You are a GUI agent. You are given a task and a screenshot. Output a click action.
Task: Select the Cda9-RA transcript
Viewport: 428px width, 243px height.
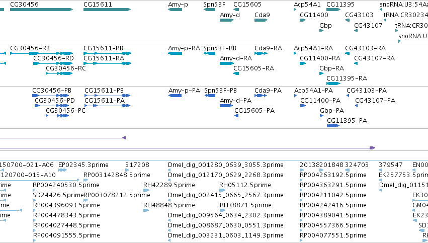tap(261, 53)
